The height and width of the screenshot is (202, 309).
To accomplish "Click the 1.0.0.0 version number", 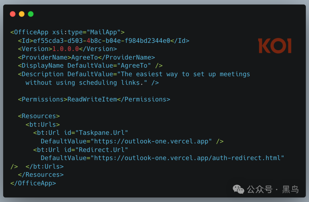I will point(66,49).
